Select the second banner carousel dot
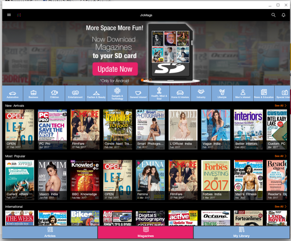The width and height of the screenshot is (291, 241). (146, 80)
